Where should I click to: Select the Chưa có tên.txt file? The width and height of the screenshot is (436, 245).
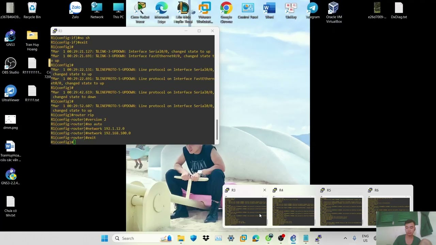pos(10,207)
